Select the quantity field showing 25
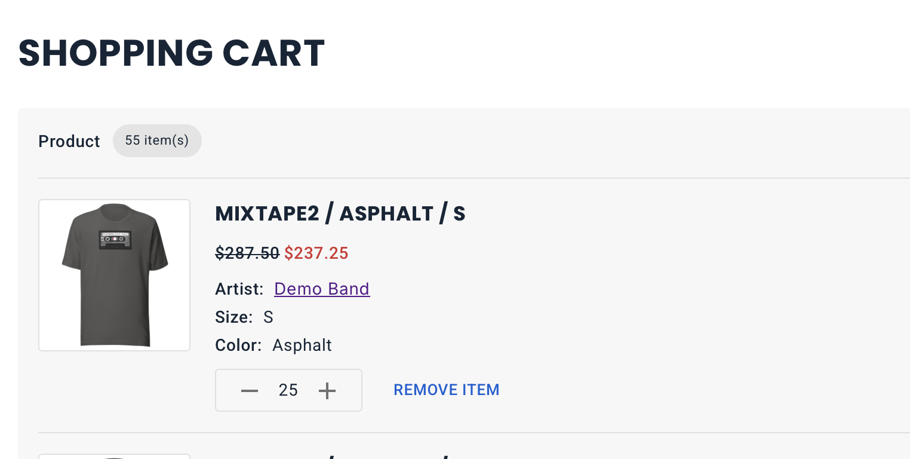The width and height of the screenshot is (910, 459). click(288, 390)
